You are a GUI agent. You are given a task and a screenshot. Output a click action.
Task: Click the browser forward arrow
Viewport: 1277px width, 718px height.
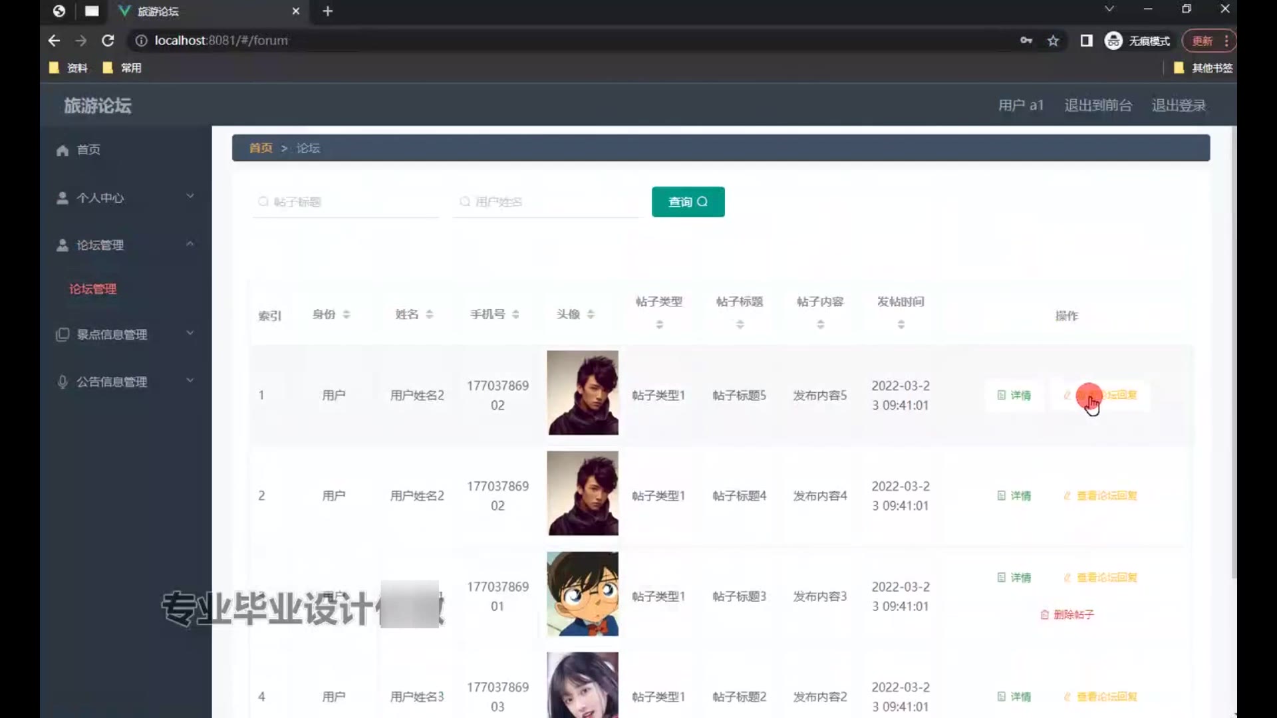click(x=80, y=41)
